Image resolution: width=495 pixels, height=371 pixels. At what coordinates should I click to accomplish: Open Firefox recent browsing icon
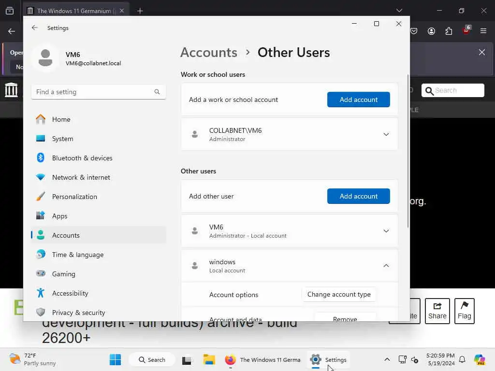tap(10, 11)
